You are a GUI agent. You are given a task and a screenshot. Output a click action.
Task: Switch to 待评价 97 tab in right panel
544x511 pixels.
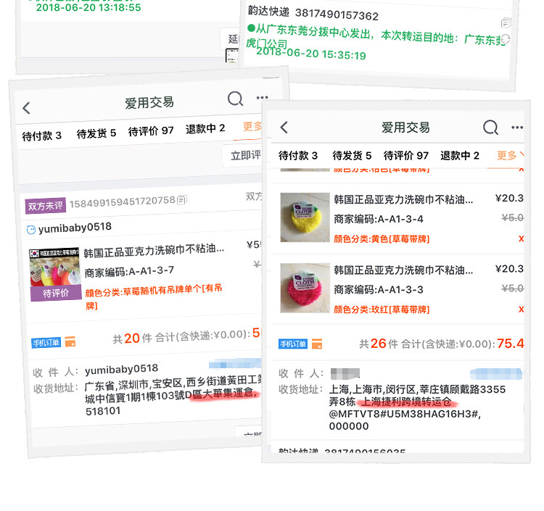pyautogui.click(x=406, y=155)
